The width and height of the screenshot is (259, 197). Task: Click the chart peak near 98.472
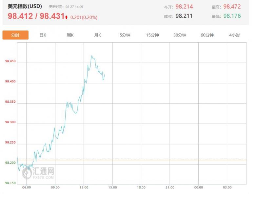click(92, 55)
